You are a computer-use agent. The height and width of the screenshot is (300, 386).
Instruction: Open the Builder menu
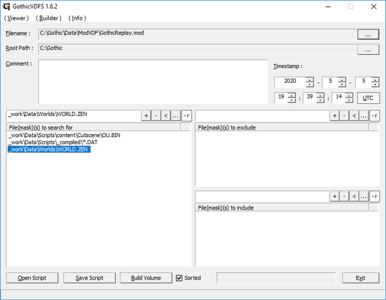48,18
